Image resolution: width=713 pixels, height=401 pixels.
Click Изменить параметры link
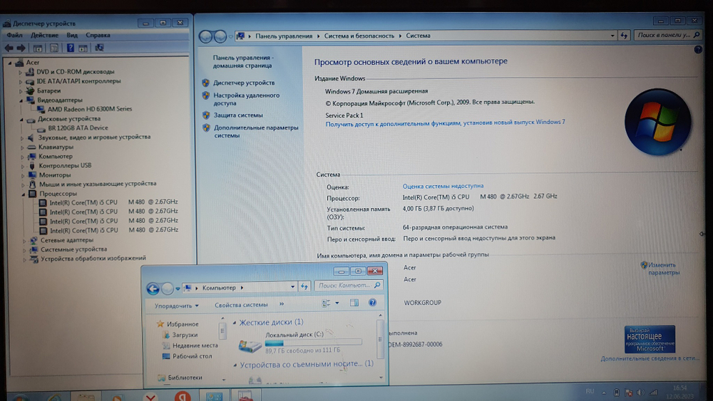point(664,269)
